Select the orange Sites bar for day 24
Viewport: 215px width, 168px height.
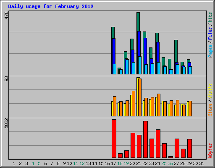[x=159, y=105]
